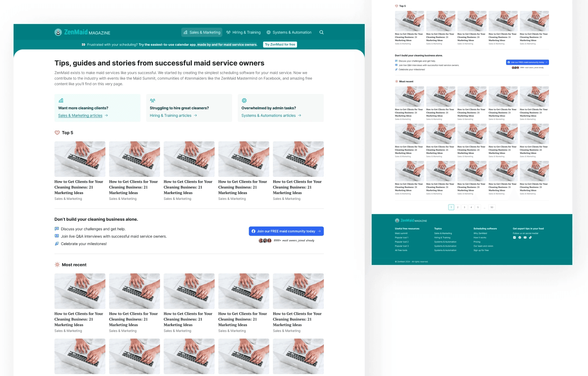The image size is (588, 376).
Task: Click the bar chart icon in the cleaning clients card
Action: coord(61,101)
